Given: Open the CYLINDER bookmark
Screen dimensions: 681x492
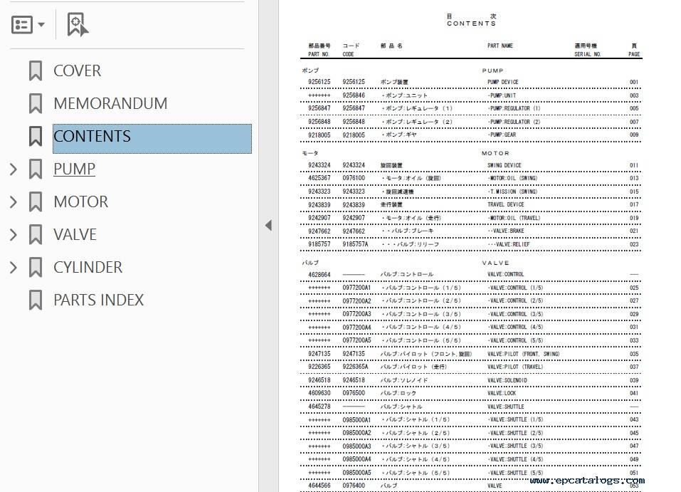Looking at the screenshot, I should (88, 267).
